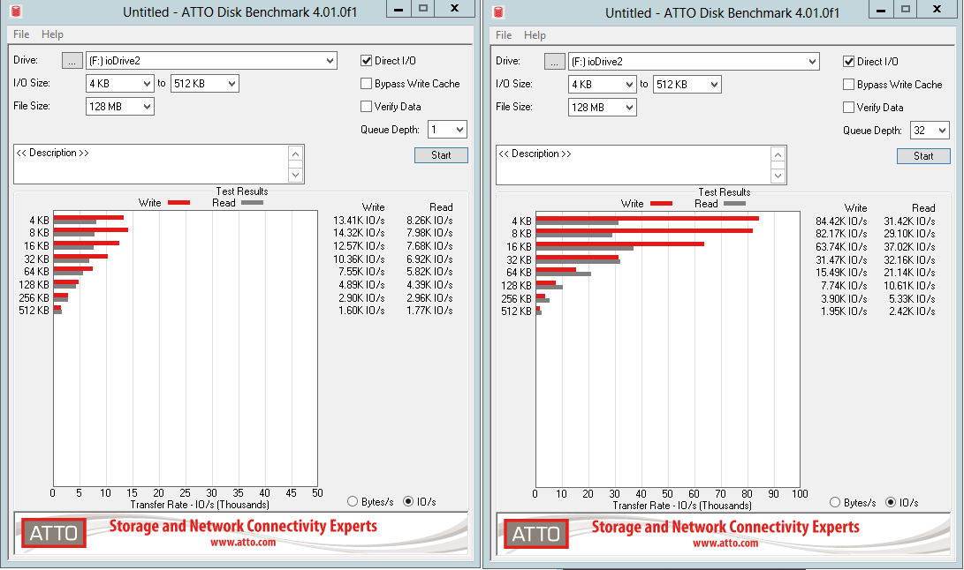Open the 4 KB I/O Size dropdown, Queue Depth 32 window
This screenshot has height=570, width=964.
629,84
